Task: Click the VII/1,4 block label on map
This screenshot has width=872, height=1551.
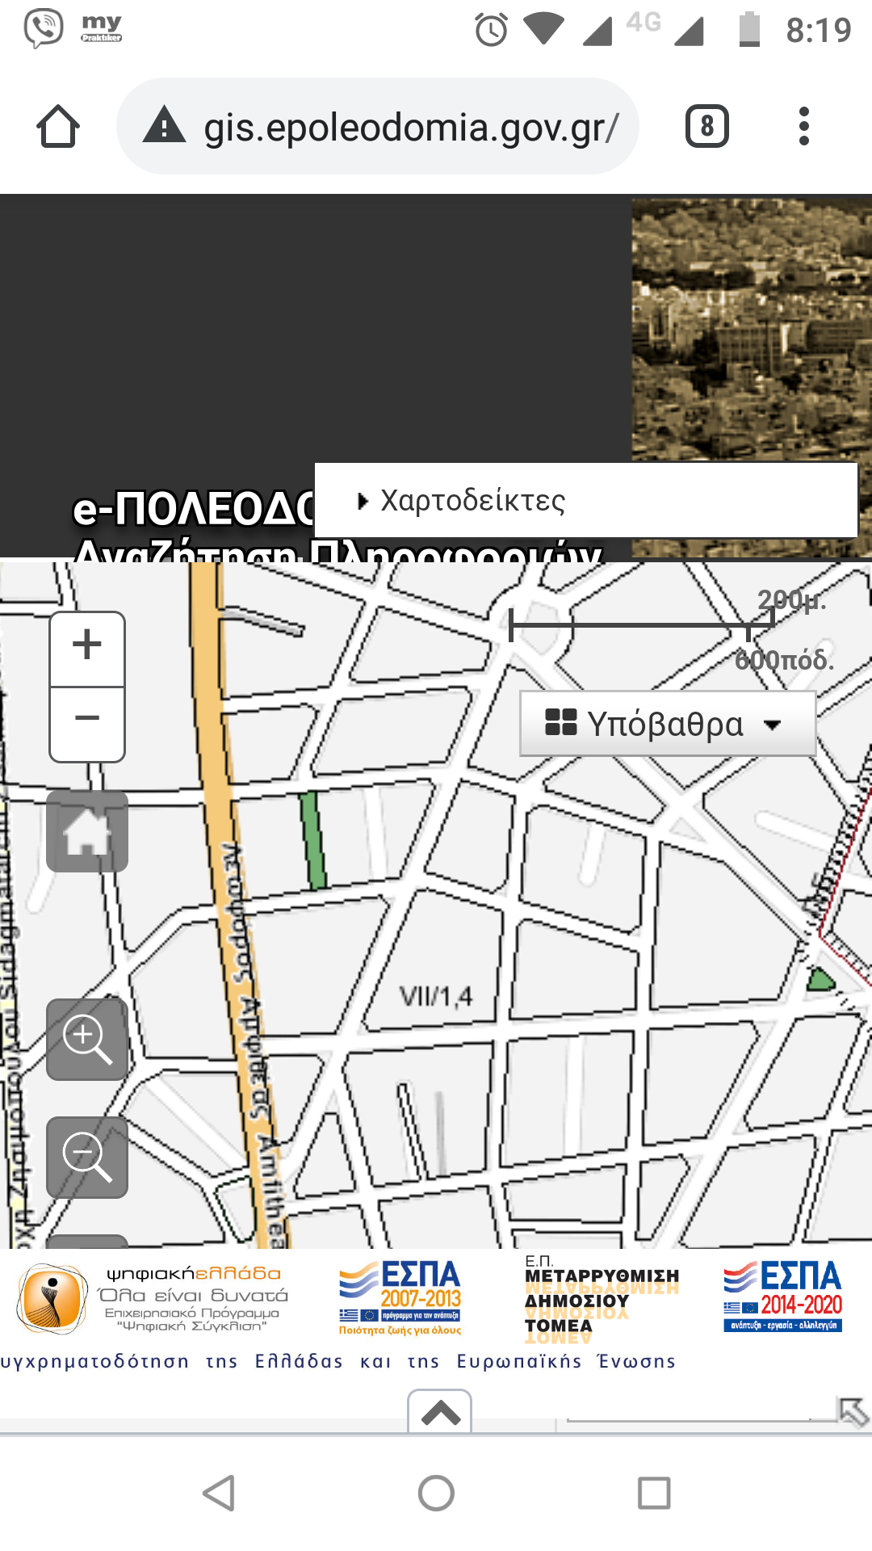Action: [436, 997]
